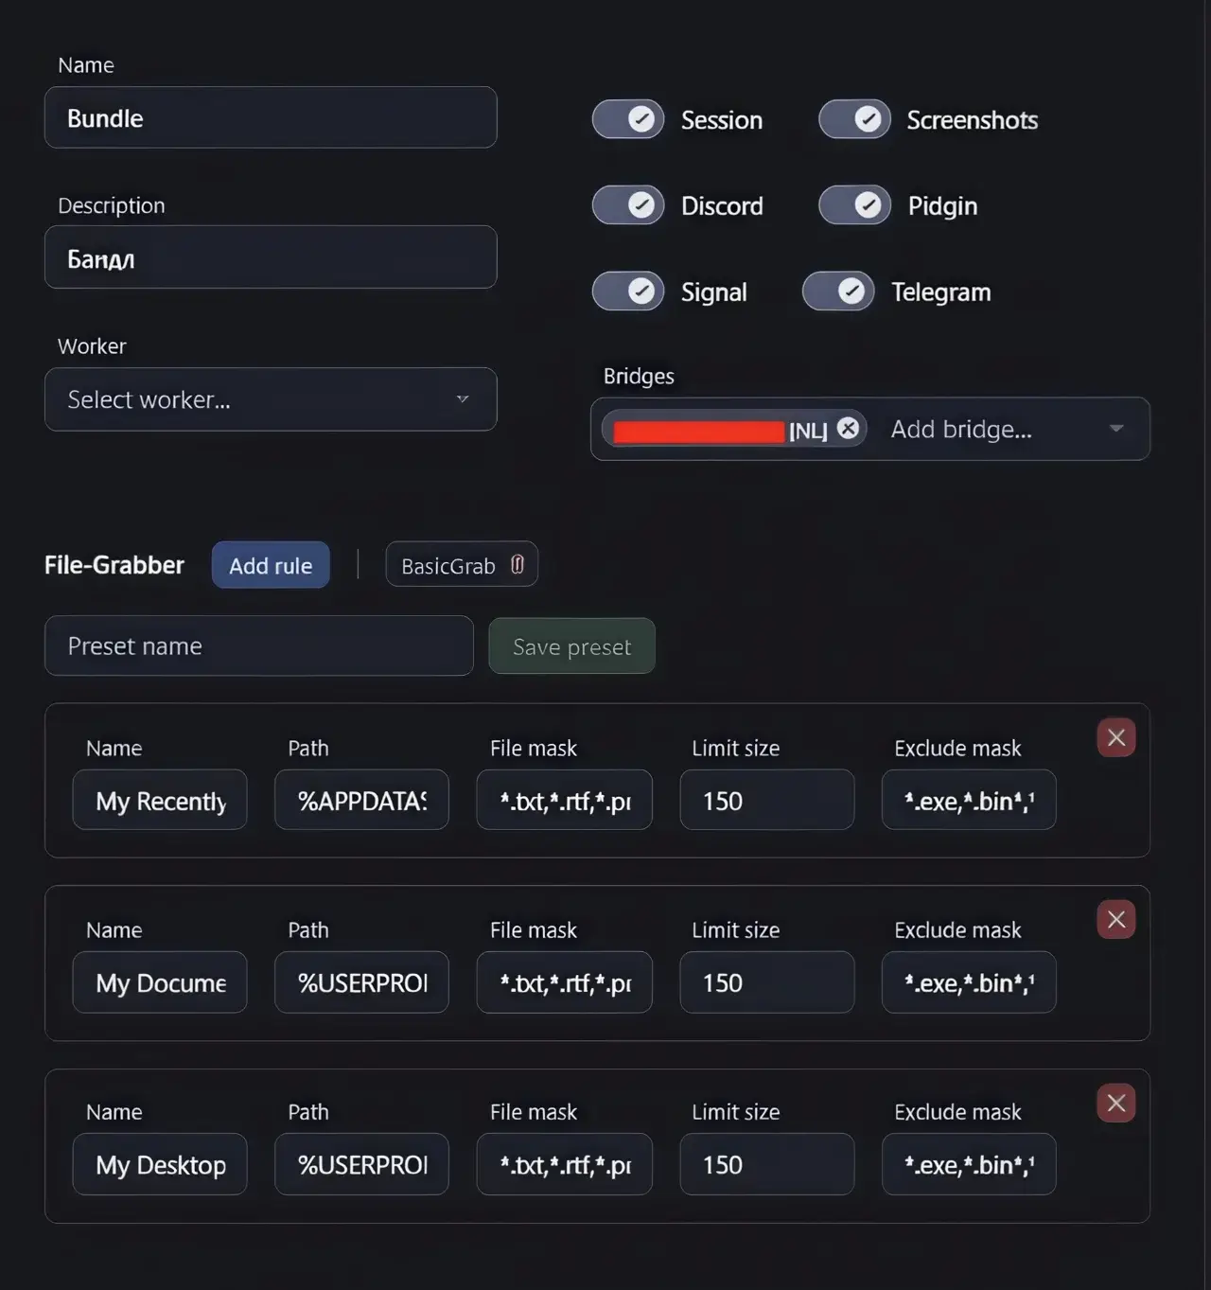Click the Bundle name text field

tap(271, 117)
